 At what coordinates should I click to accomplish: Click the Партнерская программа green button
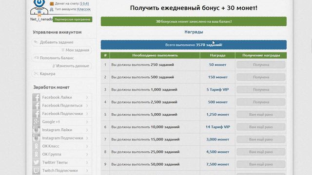(73, 19)
